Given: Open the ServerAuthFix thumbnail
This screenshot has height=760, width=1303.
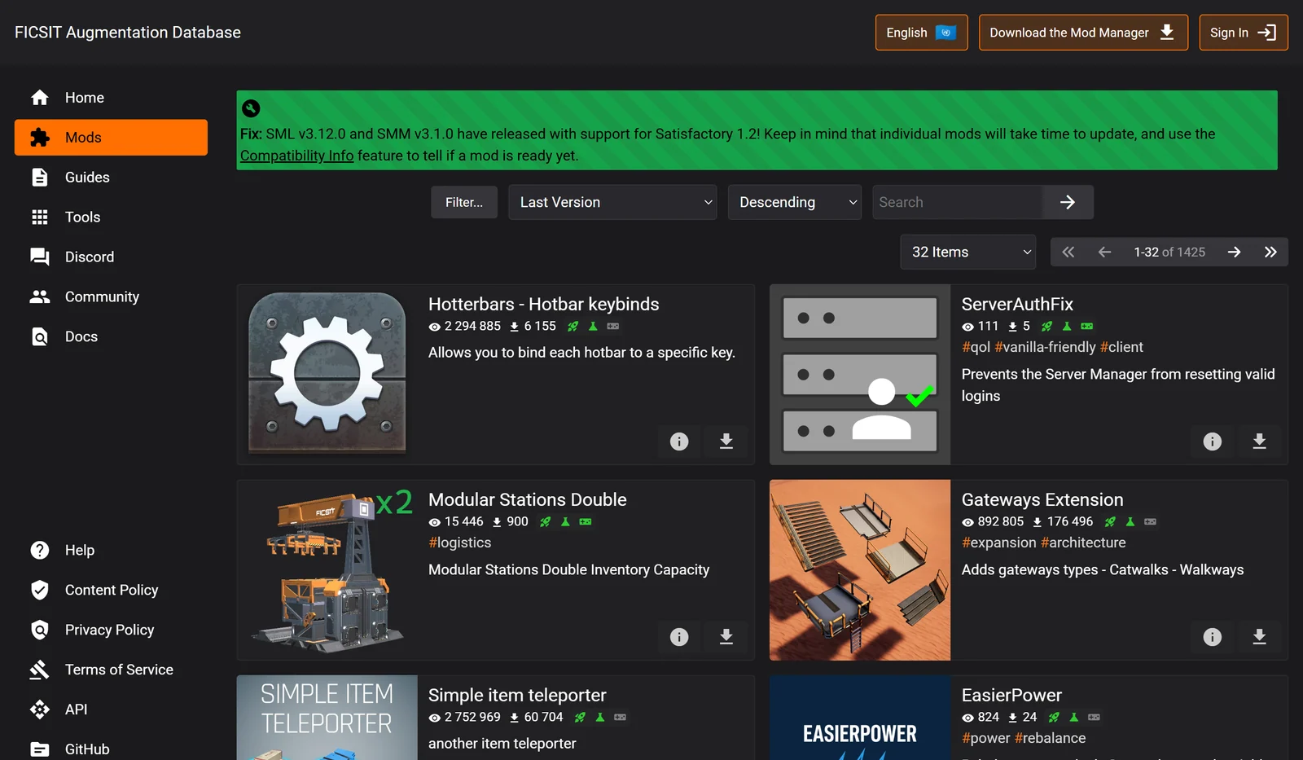Looking at the screenshot, I should [860, 375].
